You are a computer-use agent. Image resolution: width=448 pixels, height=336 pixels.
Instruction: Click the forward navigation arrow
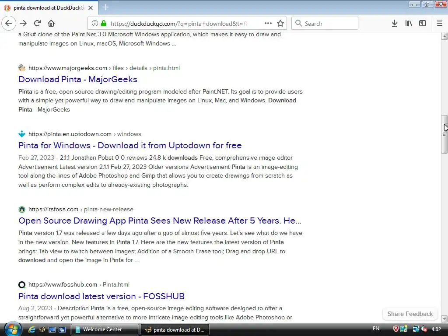click(23, 24)
